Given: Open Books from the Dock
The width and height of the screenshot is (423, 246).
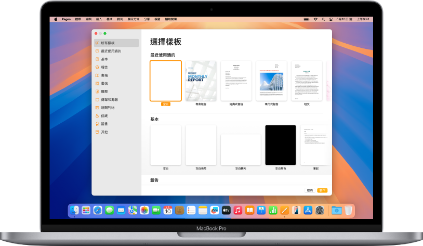Looking at the screenshot, I should 249,210.
